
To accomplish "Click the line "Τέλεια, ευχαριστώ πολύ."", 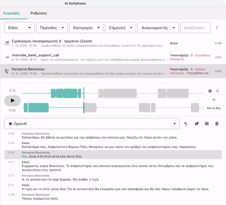I will (40, 199).
